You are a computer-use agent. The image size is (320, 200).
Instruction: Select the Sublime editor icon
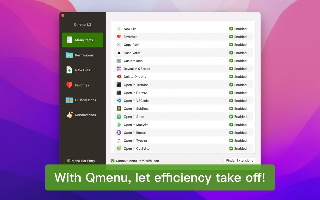[x=118, y=108]
